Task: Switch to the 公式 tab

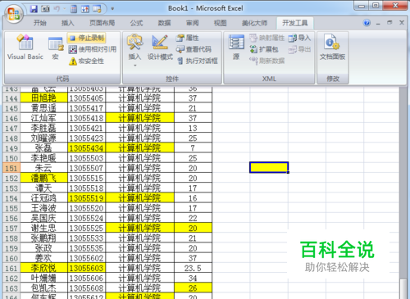Action: pos(136,23)
